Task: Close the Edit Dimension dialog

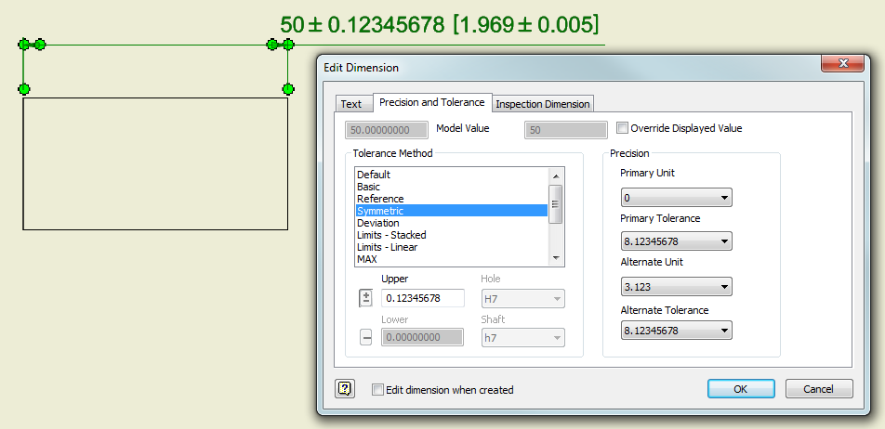Action: click(842, 62)
